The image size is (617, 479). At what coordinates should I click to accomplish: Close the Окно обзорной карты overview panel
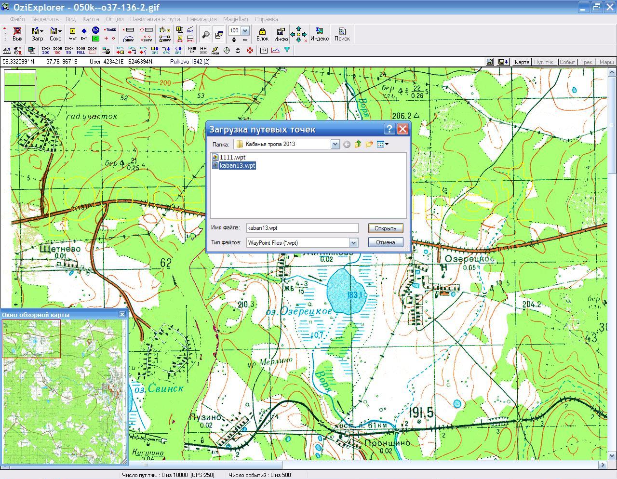click(122, 314)
